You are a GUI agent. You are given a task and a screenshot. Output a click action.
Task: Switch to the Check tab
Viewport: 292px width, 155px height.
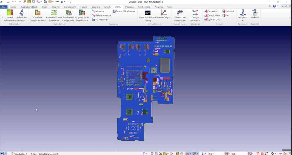click(108, 7)
